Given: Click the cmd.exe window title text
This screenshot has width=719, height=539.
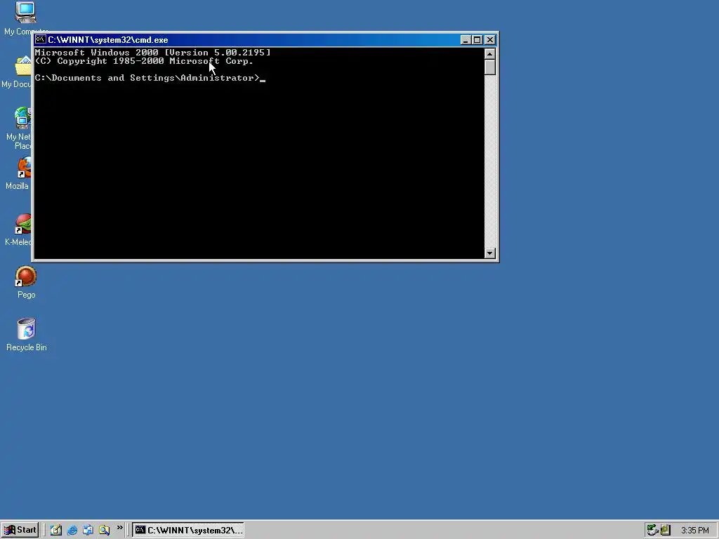Looking at the screenshot, I should pos(107,40).
